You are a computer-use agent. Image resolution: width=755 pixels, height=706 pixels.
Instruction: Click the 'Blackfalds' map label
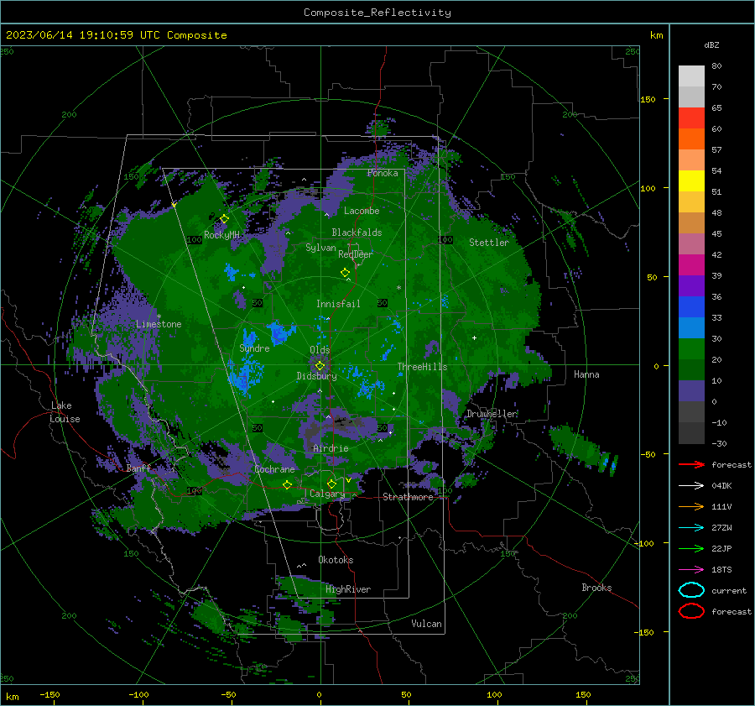(x=357, y=233)
